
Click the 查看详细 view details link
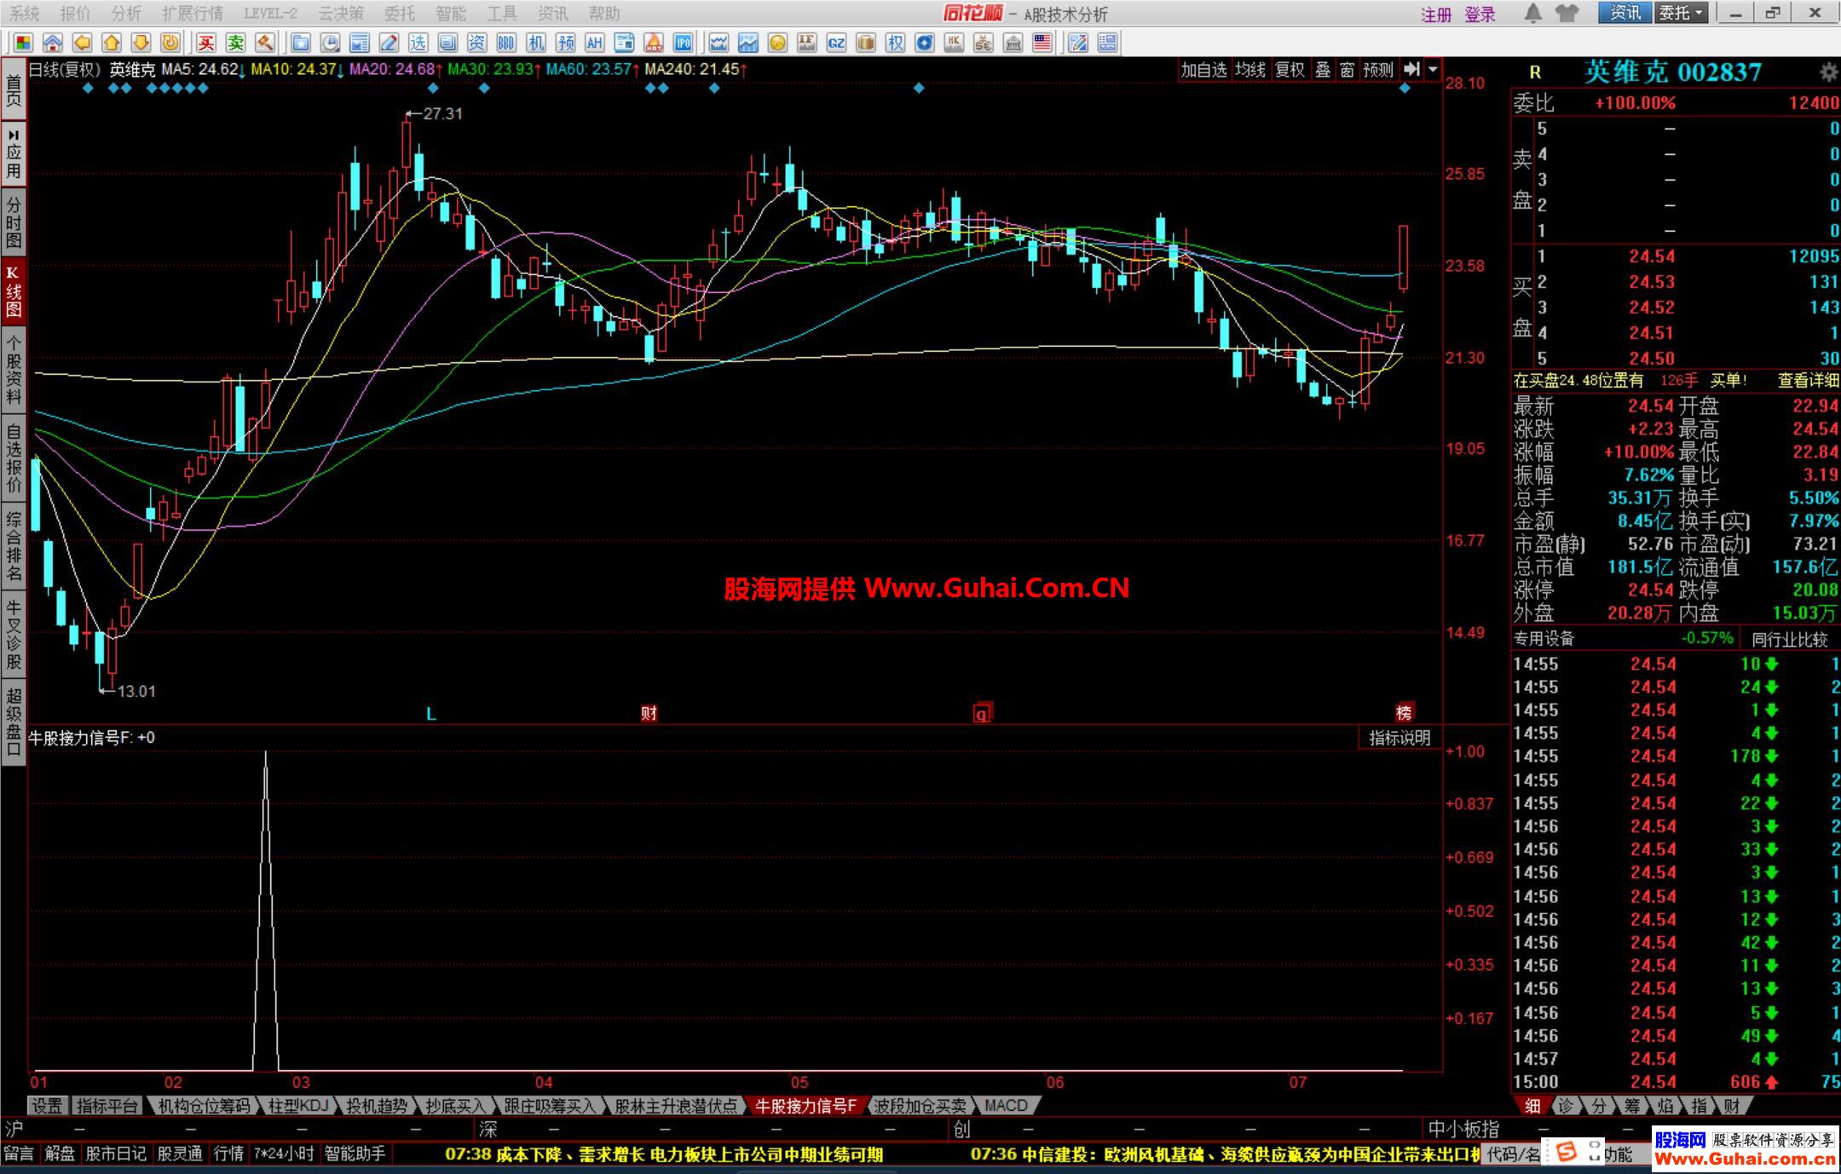pos(1808,381)
